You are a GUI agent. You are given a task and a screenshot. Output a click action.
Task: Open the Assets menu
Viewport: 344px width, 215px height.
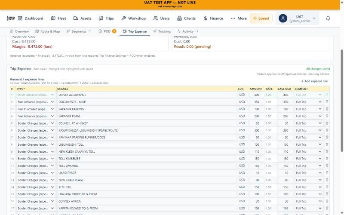(82, 18)
